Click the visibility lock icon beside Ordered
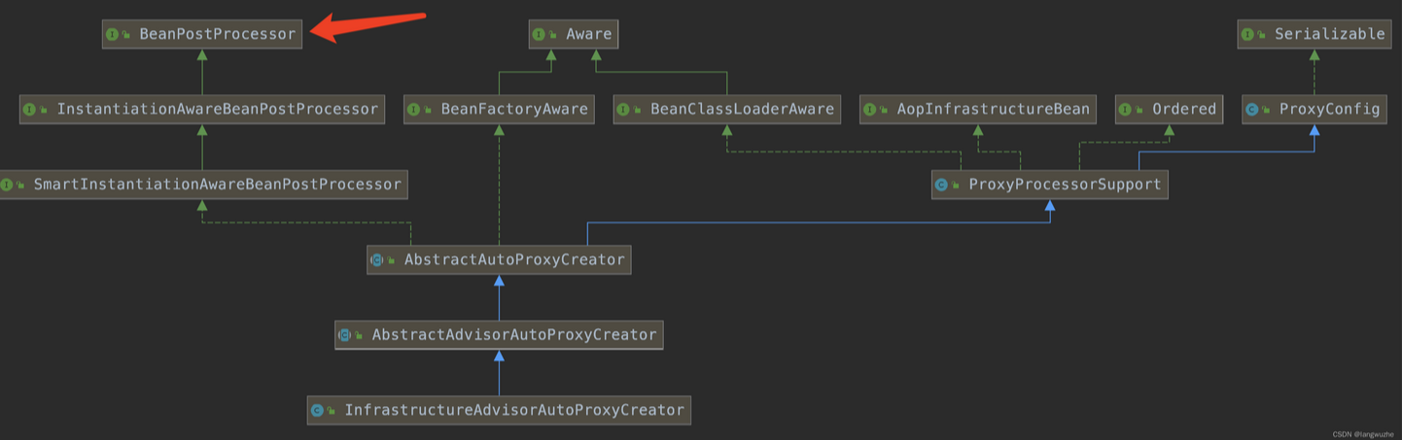Screen dimensions: 1402x440 coord(1140,110)
